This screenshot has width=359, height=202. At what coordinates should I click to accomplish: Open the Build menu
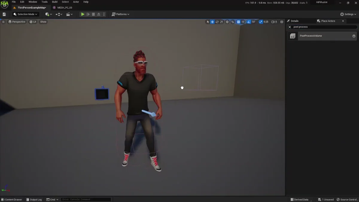(55, 2)
